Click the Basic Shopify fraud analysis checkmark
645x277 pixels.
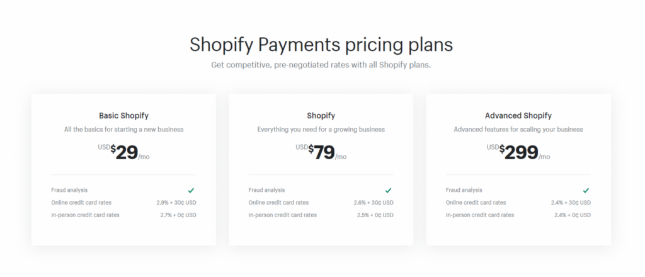[x=191, y=190]
